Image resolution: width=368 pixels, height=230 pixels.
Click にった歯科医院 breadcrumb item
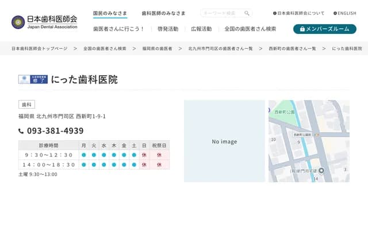pos(347,48)
